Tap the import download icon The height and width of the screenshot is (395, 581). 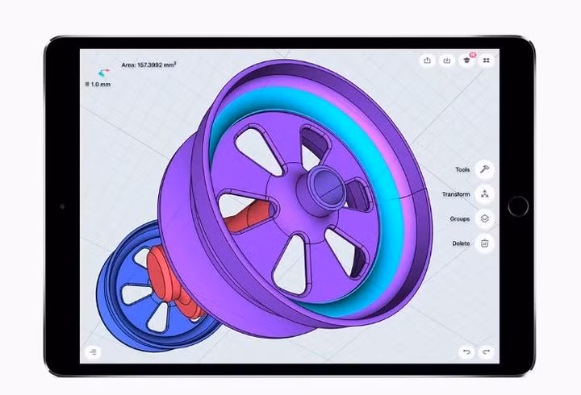pyautogui.click(x=447, y=60)
